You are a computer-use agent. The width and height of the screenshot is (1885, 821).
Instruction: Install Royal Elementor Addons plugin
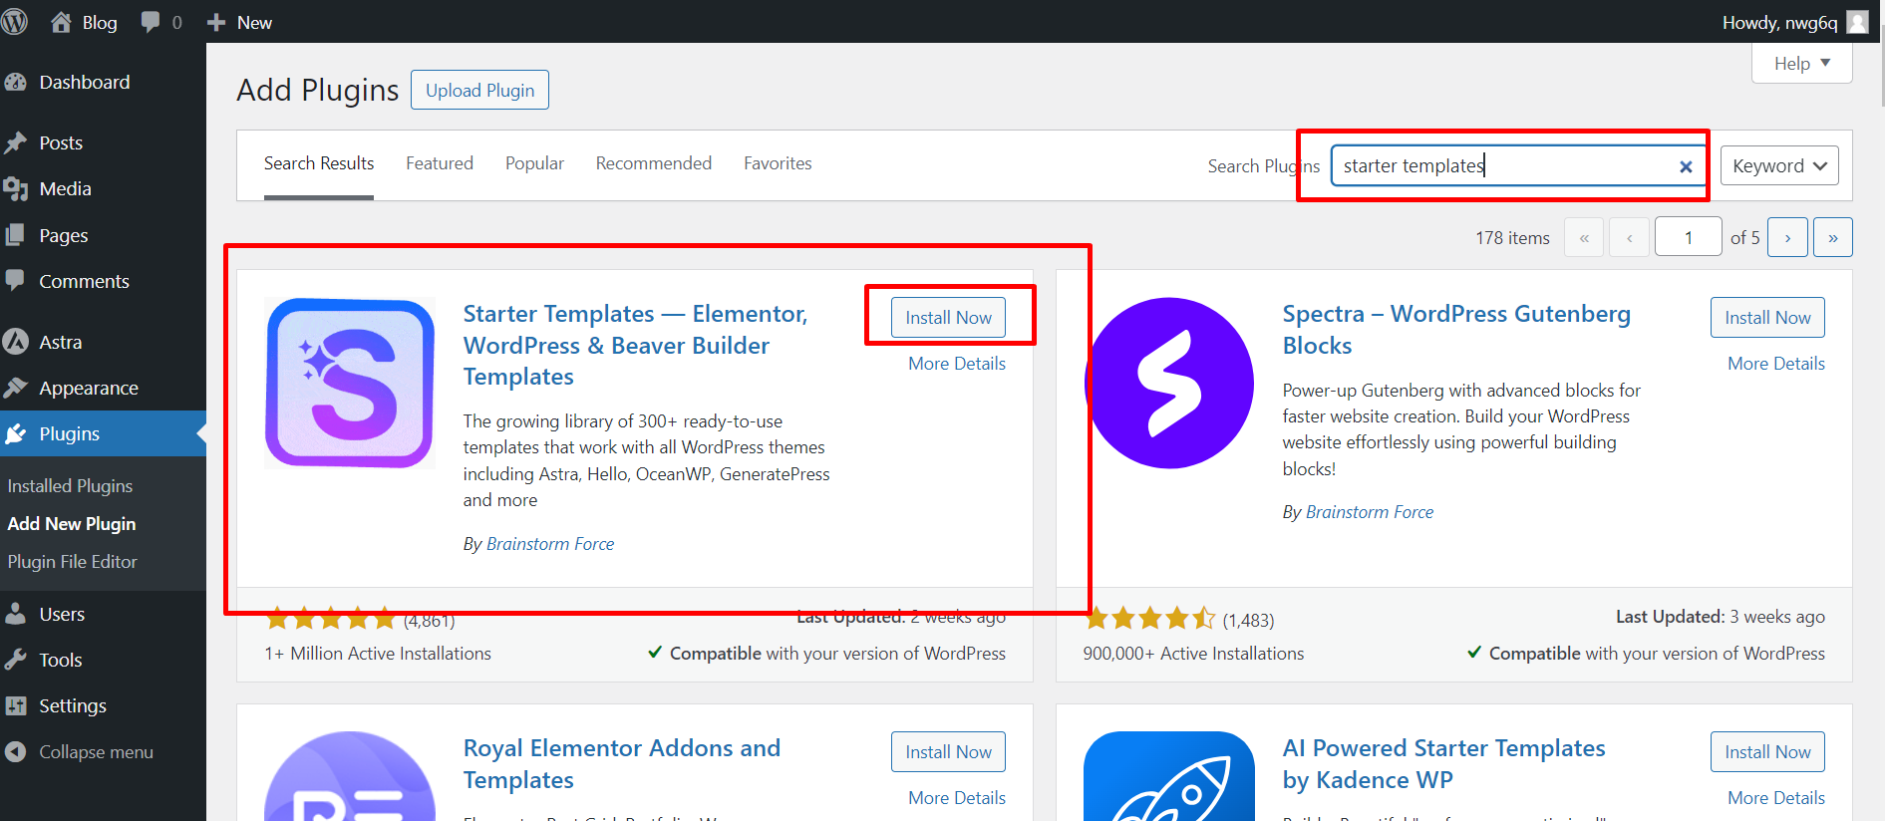(948, 751)
